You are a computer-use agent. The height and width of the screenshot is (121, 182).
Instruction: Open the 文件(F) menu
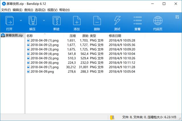pyautogui.click(x=6, y=10)
